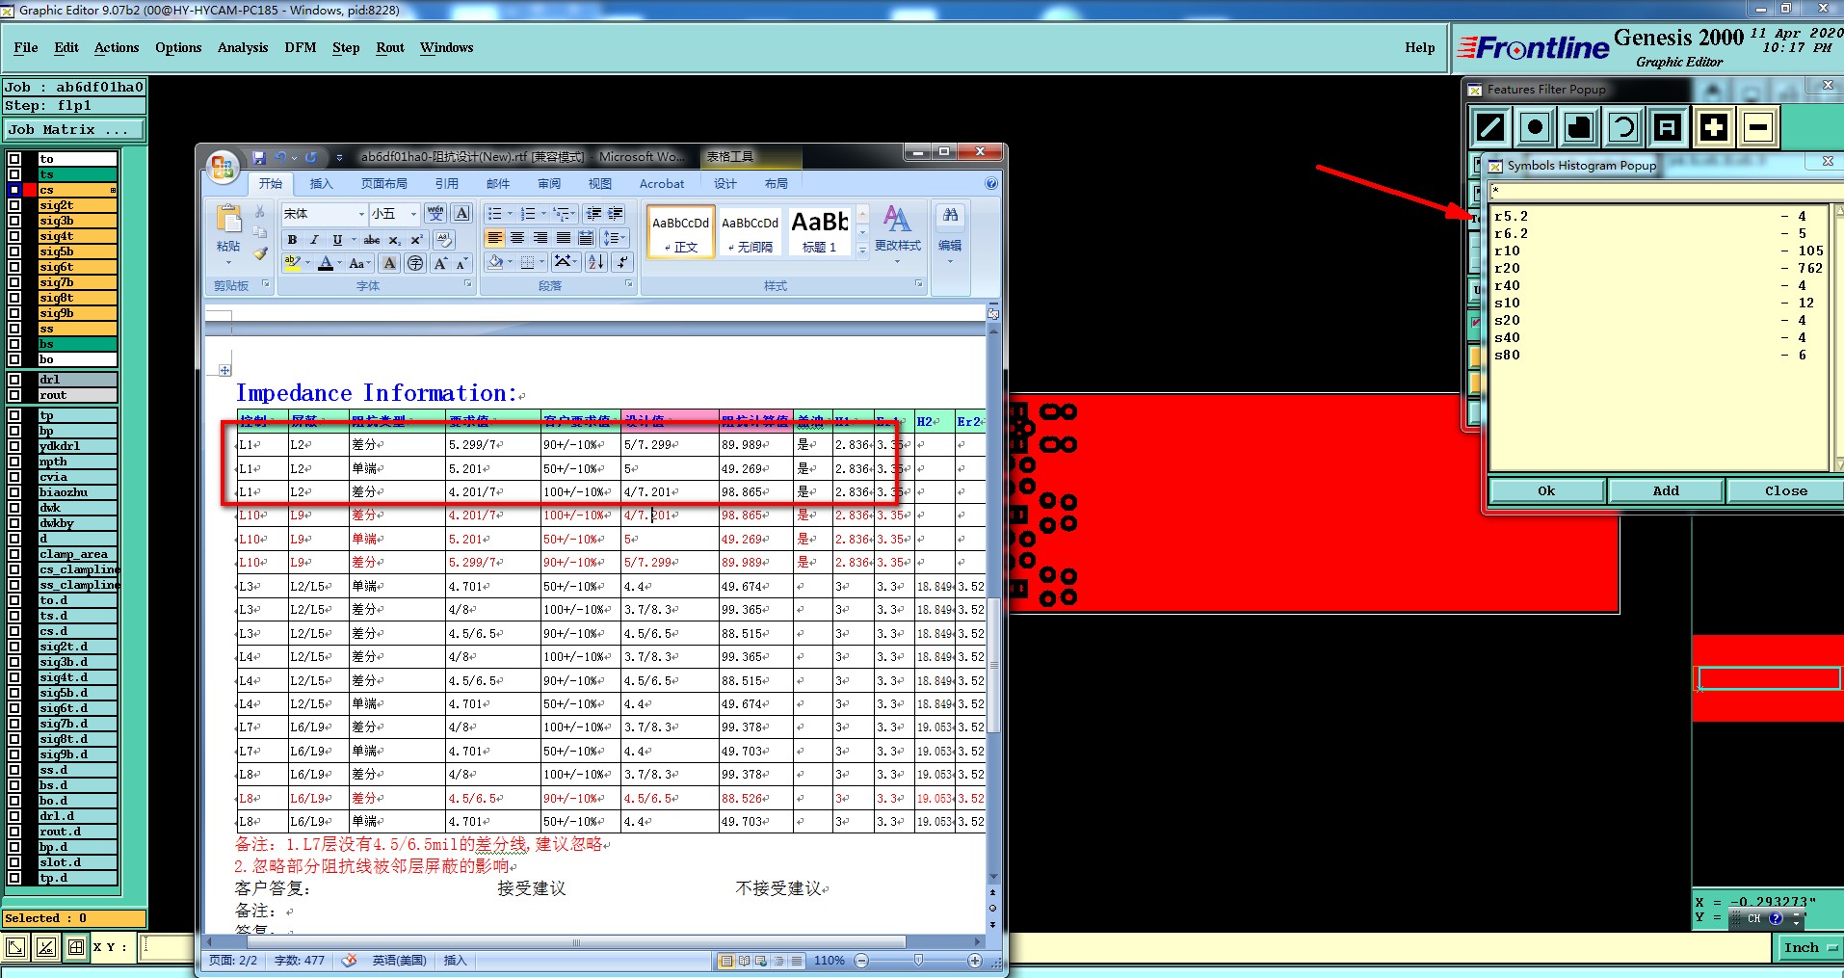Save the Word document via quick access
1844x978 pixels.
[259, 157]
